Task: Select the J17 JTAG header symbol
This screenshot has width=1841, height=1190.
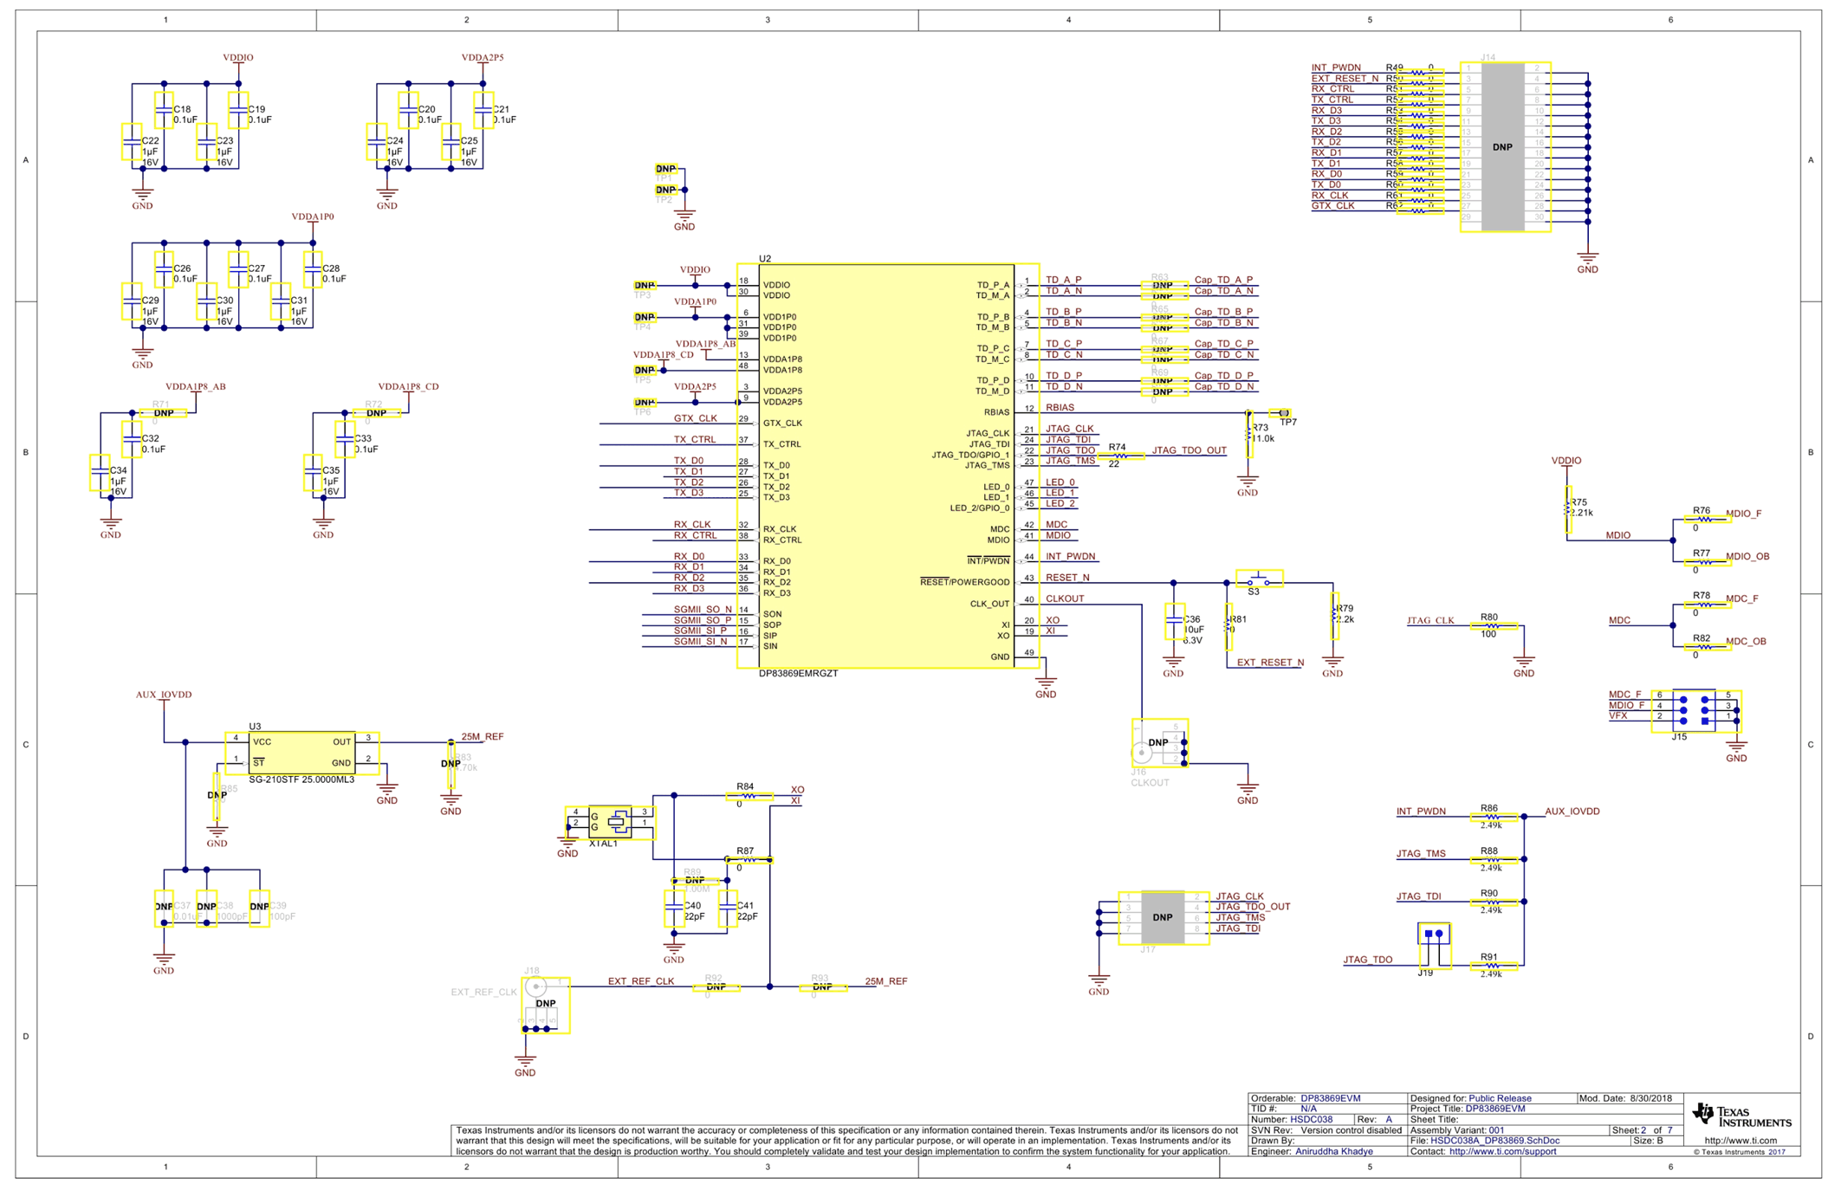Action: click(1163, 917)
